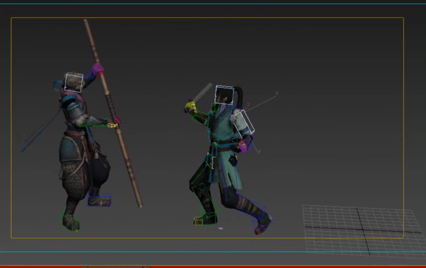
Task: Click the time slider at the bottom edge
Action: [x=116, y=267]
